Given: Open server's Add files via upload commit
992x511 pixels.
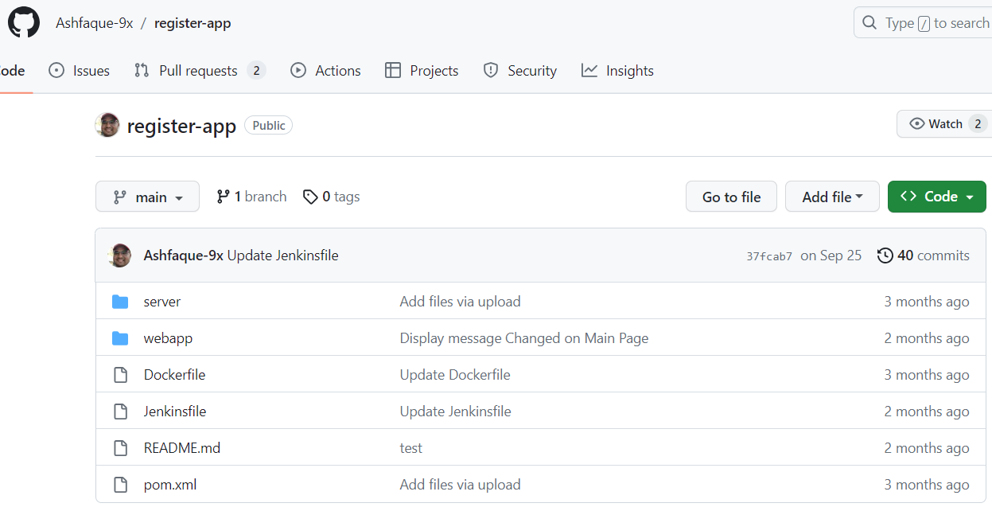Looking at the screenshot, I should click(x=460, y=302).
